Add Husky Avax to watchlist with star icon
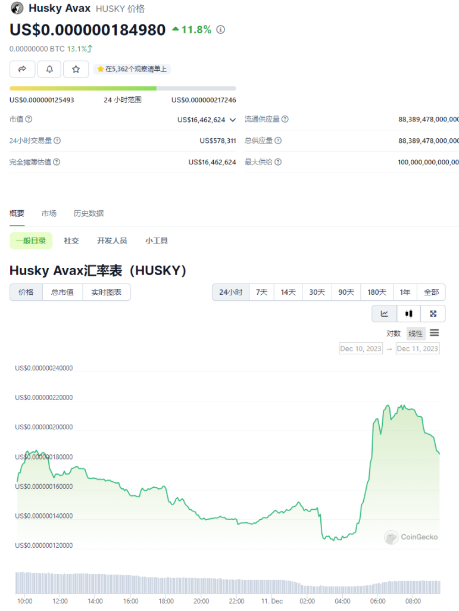Image resolution: width=459 pixels, height=611 pixels. click(x=76, y=69)
